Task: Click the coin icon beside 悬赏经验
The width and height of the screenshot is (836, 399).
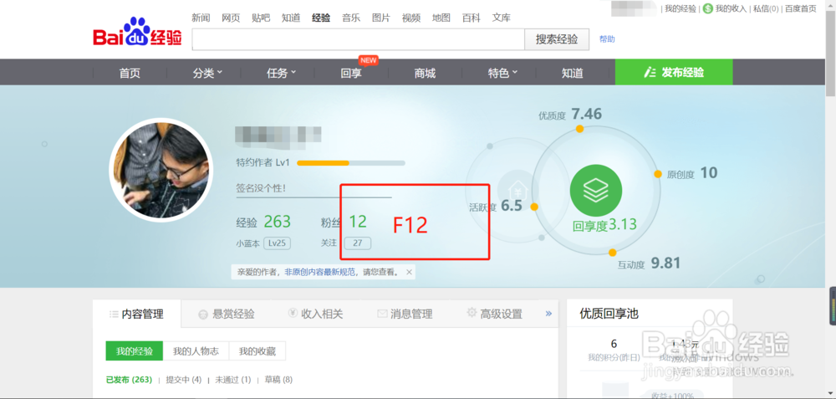Action: (202, 315)
